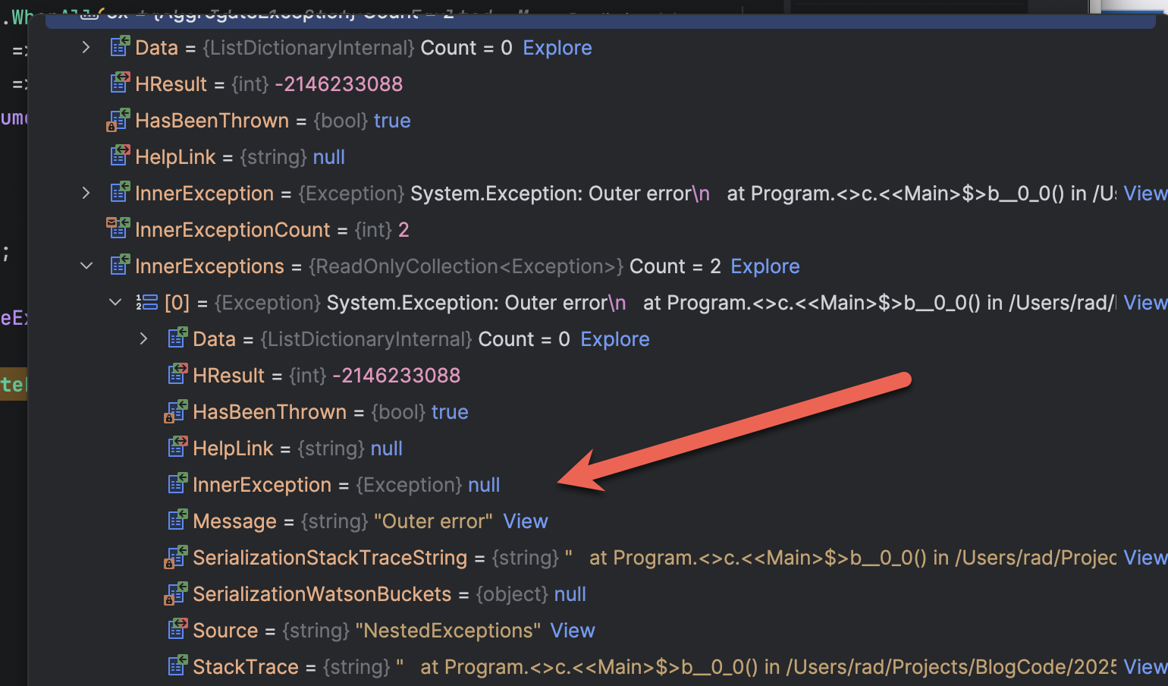Select the SerializationWatsonBuckets null value

point(570,594)
